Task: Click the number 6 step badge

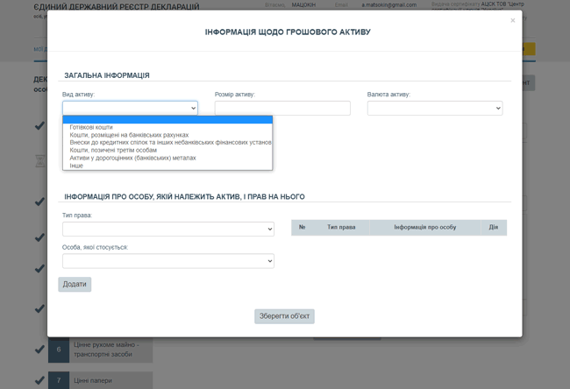Action: (x=58, y=350)
